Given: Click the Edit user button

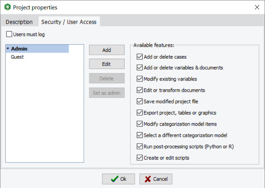Looking at the screenshot, I should click(x=107, y=64).
